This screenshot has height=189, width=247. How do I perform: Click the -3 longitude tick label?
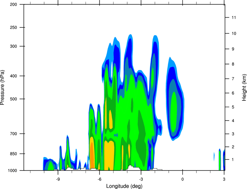point(141,179)
